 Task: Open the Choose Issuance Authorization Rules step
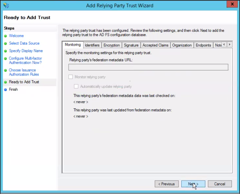pyautogui.click(x=24, y=72)
